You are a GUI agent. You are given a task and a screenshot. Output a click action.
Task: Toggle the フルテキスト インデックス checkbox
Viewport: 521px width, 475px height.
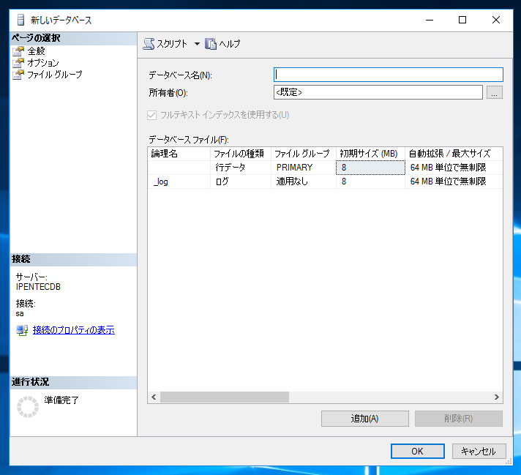[152, 115]
